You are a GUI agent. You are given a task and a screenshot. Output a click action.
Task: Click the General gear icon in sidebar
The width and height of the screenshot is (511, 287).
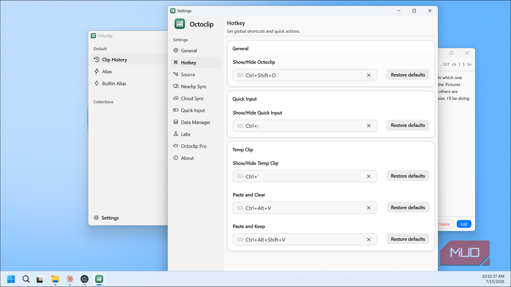pos(176,50)
